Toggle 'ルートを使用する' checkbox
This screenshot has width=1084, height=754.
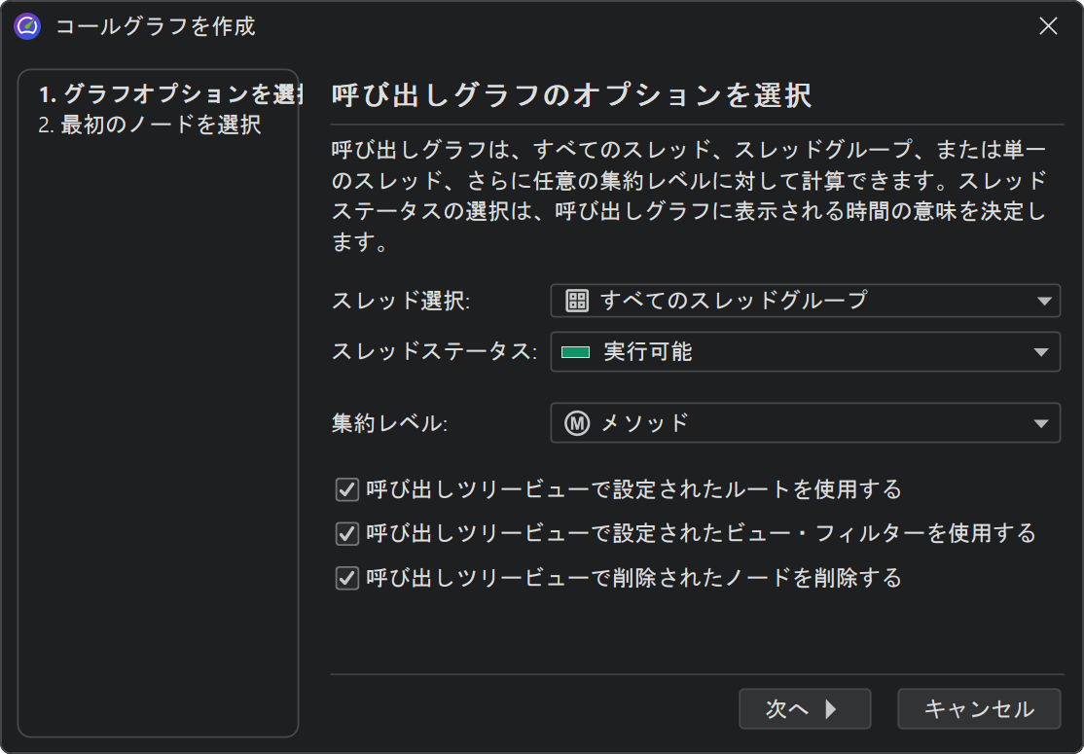click(x=347, y=489)
